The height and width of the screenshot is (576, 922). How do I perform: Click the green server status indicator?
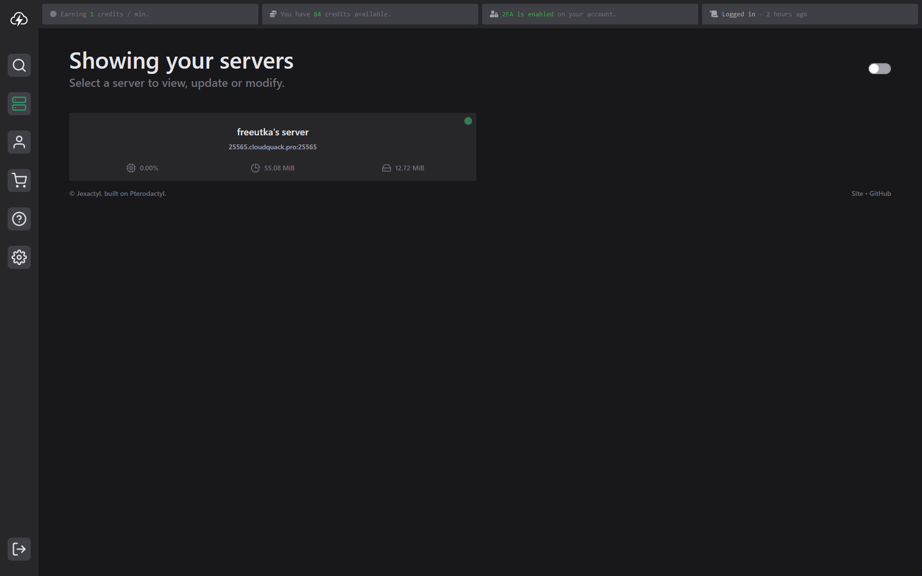point(468,121)
